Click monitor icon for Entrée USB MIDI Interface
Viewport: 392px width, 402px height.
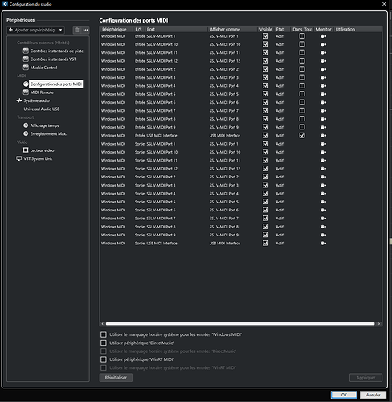coord(324,136)
